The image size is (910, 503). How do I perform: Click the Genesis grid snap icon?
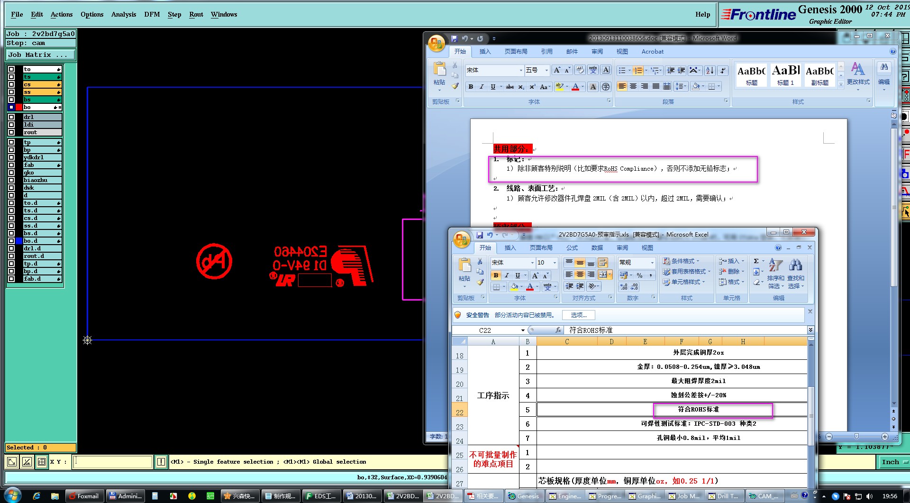tap(42, 461)
